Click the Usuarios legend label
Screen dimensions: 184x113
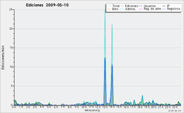pos(150,6)
